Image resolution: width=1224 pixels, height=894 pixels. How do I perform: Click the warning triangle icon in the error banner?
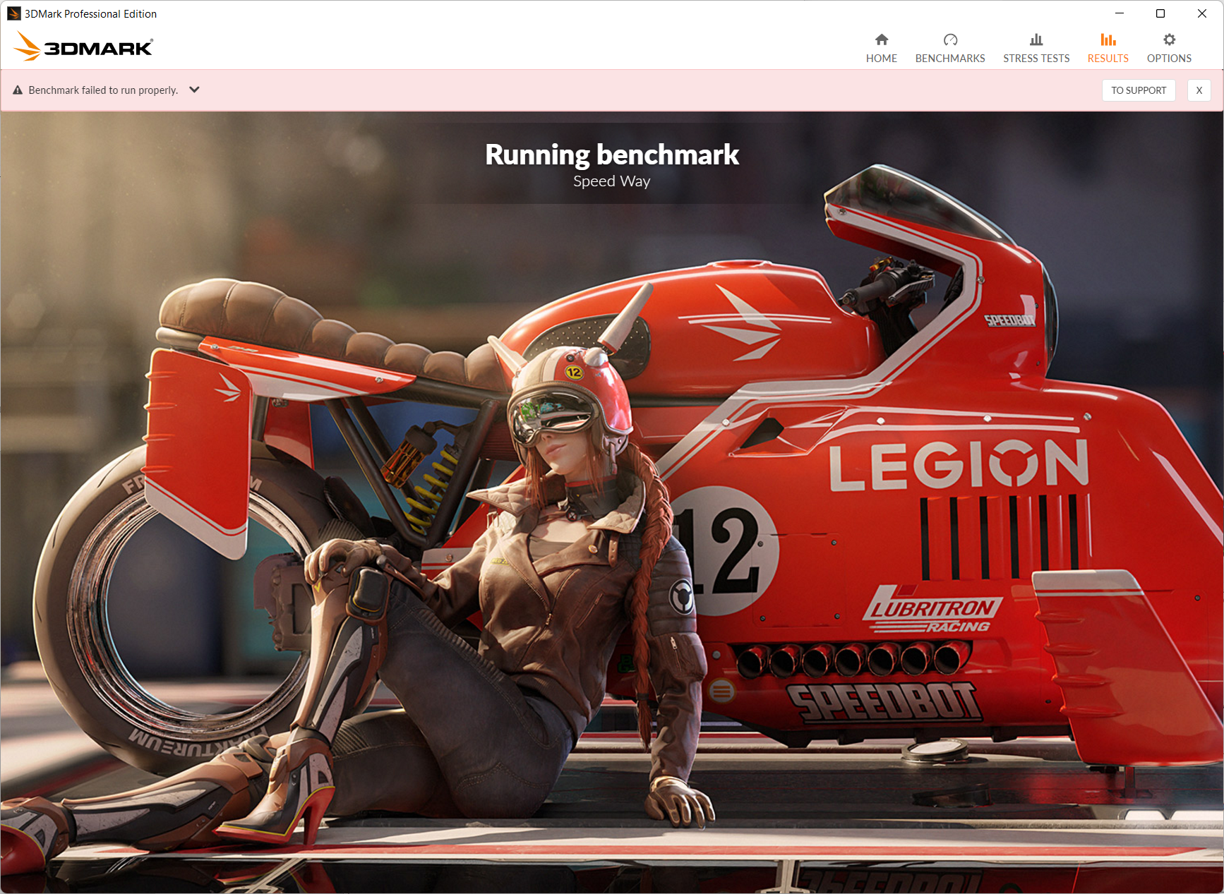18,90
